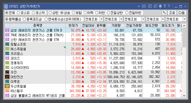
Task: Click the 증 badge icon for 신한 레버리지 천연가스 row
Action: tap(7, 39)
